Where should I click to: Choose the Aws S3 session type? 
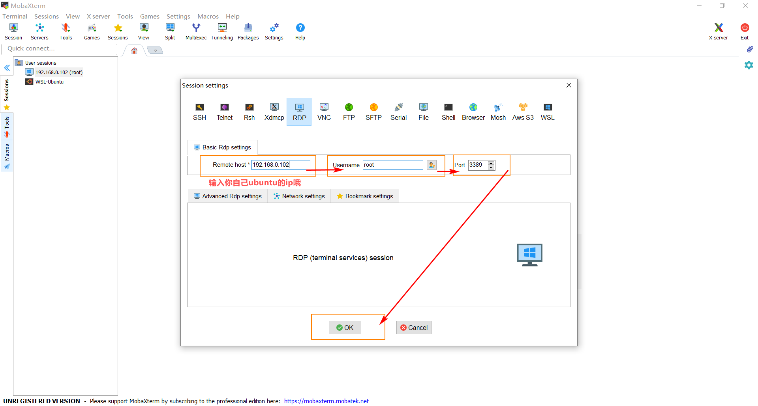coord(523,112)
